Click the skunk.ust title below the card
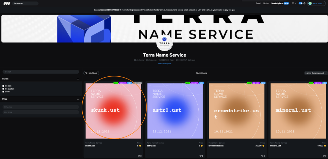Image resolution: width=328 pixels, height=159 pixels. tap(90, 146)
